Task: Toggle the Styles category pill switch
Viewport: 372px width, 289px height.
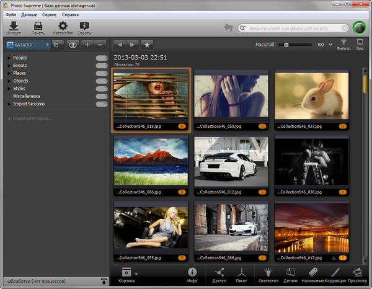Action: 102,89
